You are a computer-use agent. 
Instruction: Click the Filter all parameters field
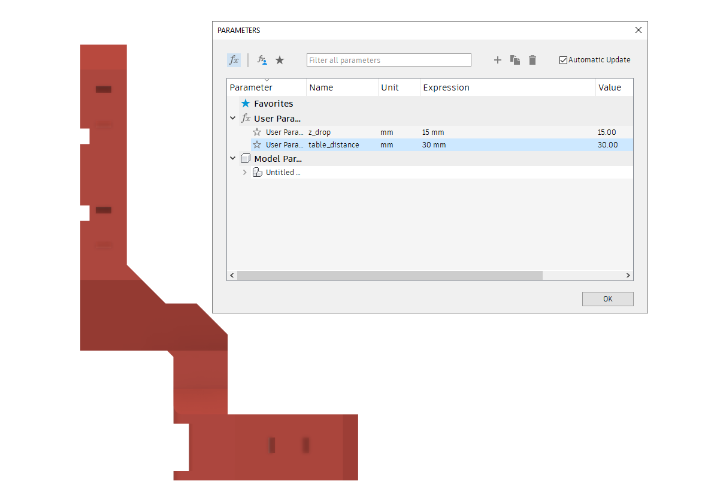click(389, 60)
